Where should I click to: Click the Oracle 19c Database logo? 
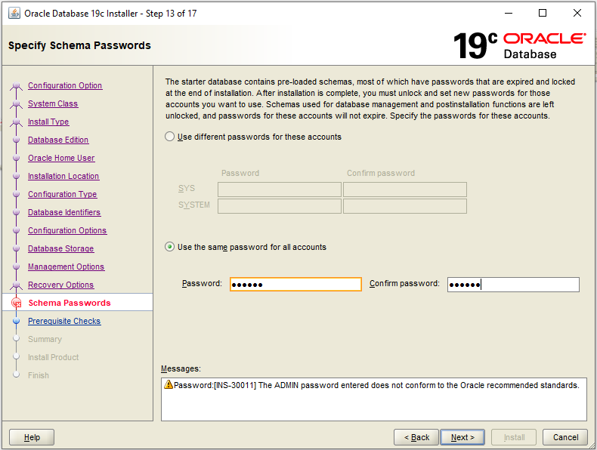tap(518, 45)
